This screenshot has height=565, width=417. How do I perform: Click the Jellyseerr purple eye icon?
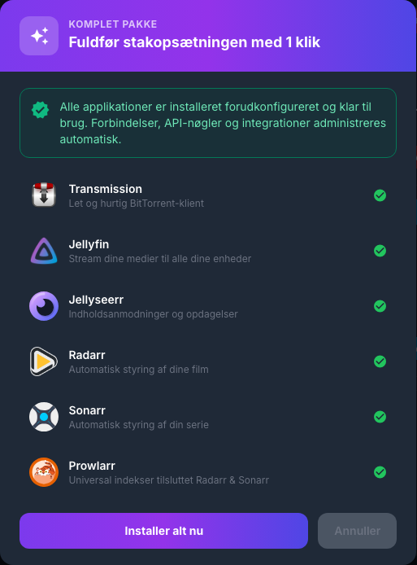[x=44, y=306]
